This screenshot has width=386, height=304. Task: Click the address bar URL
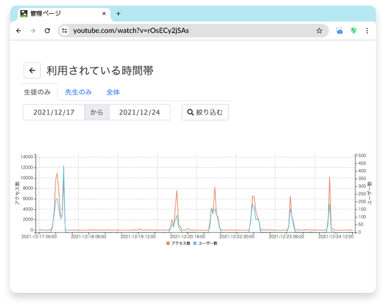131,31
